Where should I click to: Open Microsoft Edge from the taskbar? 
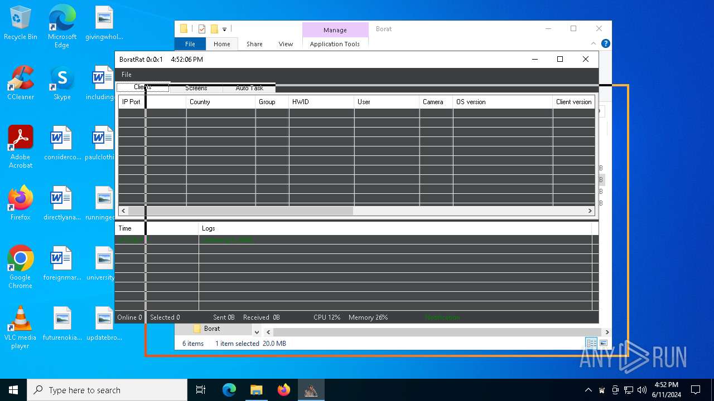click(x=229, y=390)
